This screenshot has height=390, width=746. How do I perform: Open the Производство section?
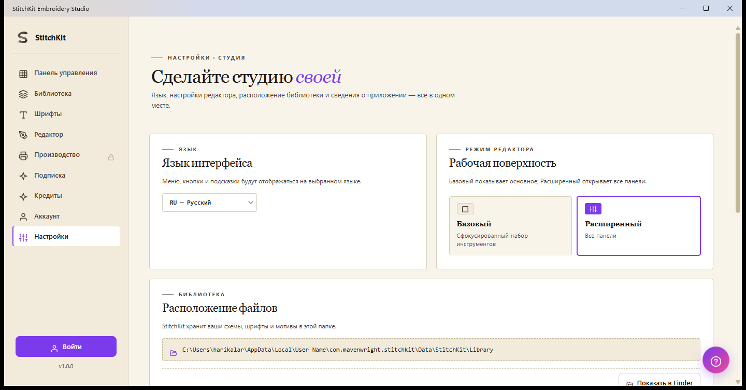click(x=66, y=155)
